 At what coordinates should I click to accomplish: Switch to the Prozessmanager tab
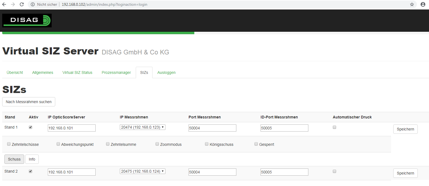[116, 72]
